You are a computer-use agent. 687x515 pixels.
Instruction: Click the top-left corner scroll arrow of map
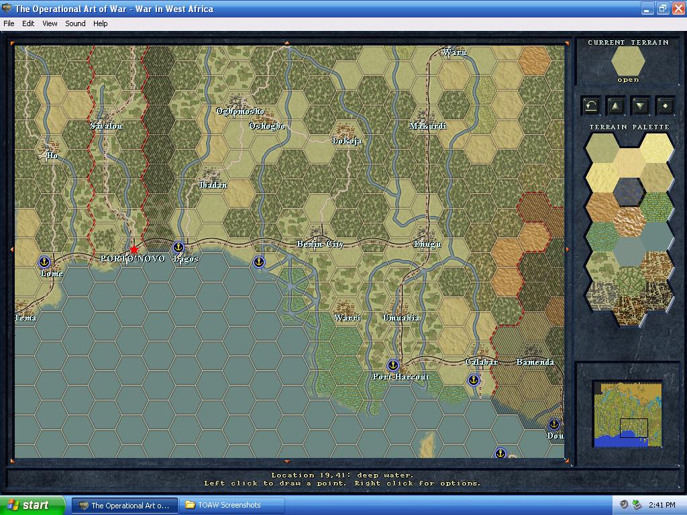[12, 44]
